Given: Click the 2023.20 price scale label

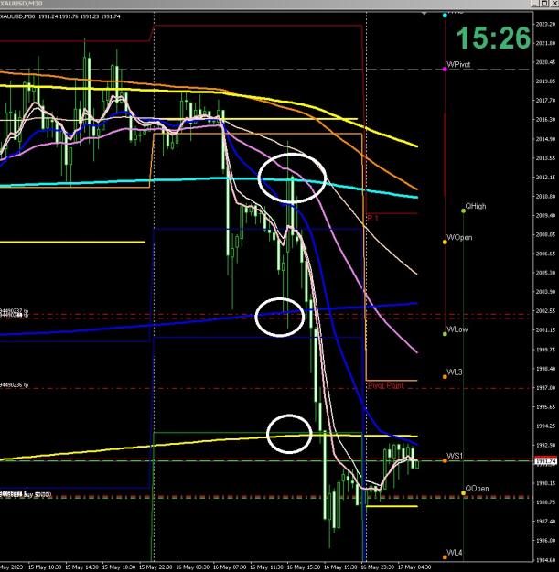Looking at the screenshot, I should click(x=545, y=25).
